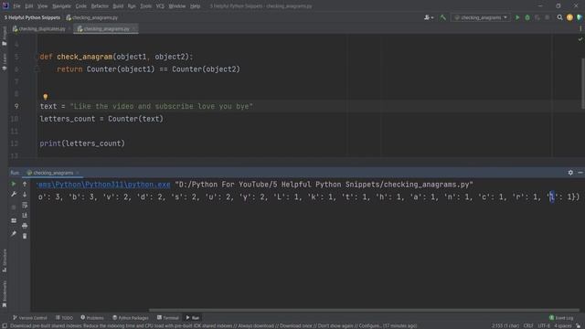Clear all console output with trash icon
This screenshot has height=329, width=585.
click(25, 236)
